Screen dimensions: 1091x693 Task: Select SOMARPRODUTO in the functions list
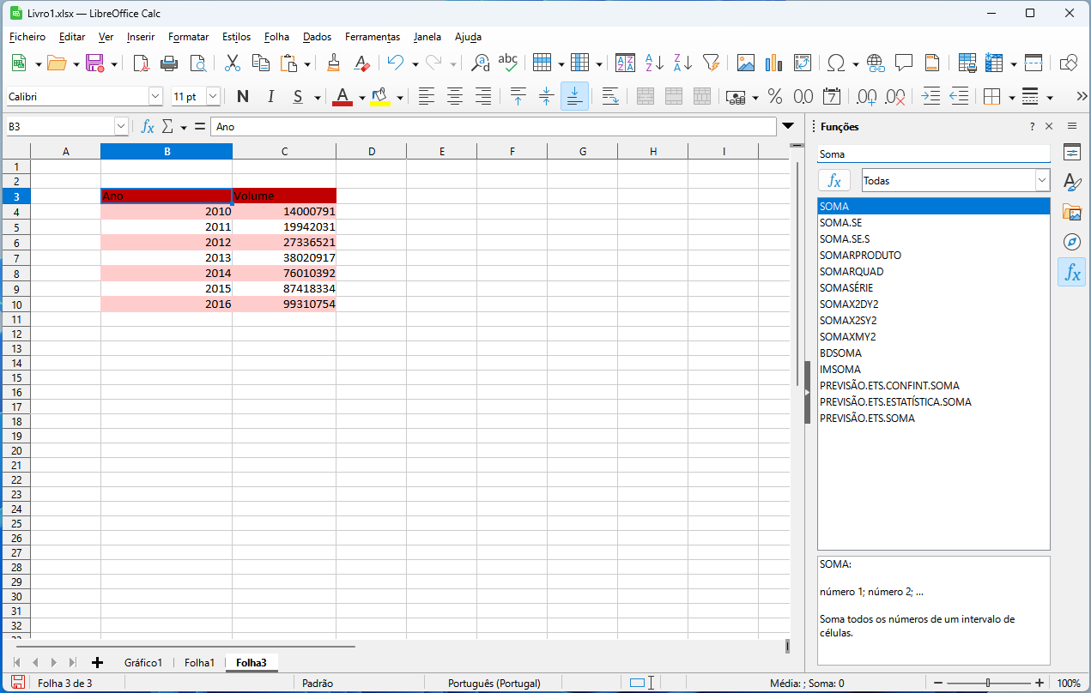click(860, 256)
